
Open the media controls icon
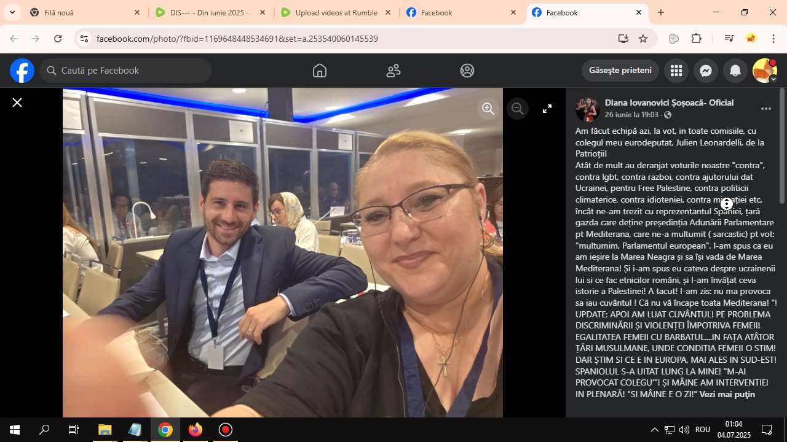729,39
